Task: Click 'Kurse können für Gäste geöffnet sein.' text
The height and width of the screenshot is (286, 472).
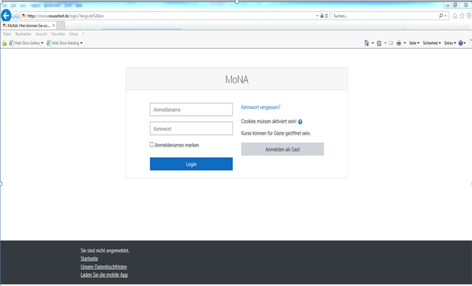Action: 276,133
